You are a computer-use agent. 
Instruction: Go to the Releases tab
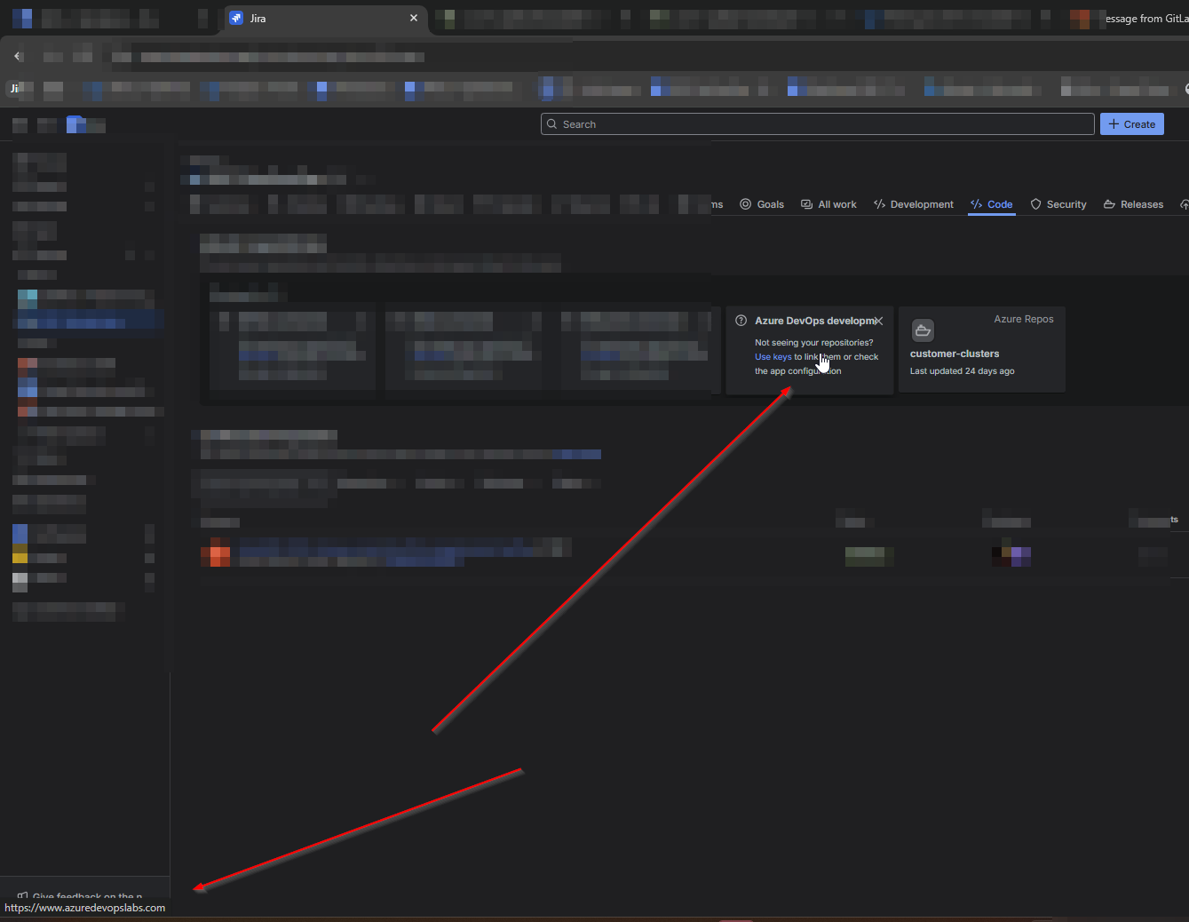coord(1134,204)
